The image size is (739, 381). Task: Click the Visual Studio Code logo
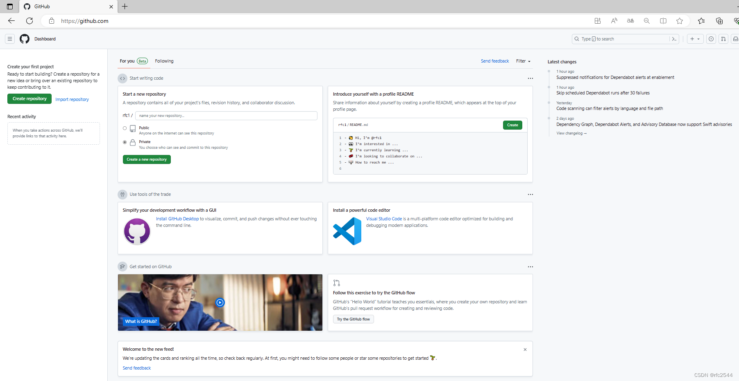click(x=347, y=231)
